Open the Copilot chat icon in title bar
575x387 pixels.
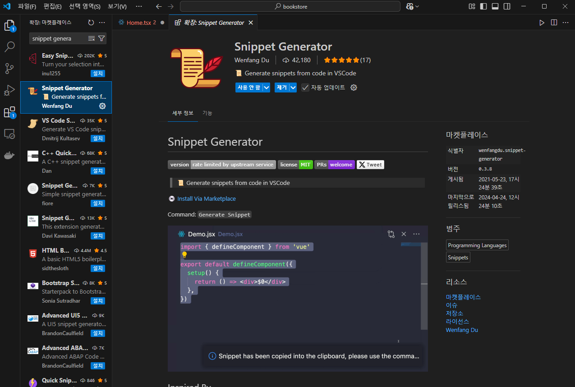click(409, 6)
